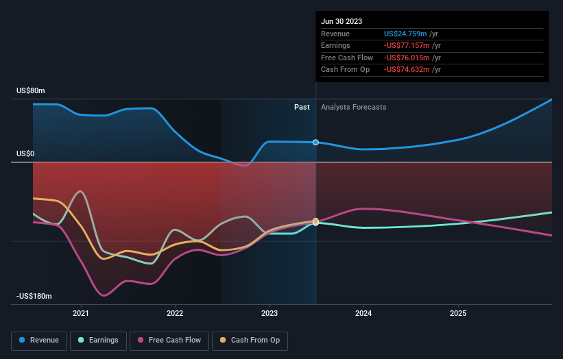Toggle the Cash From Op legend button

coord(250,341)
